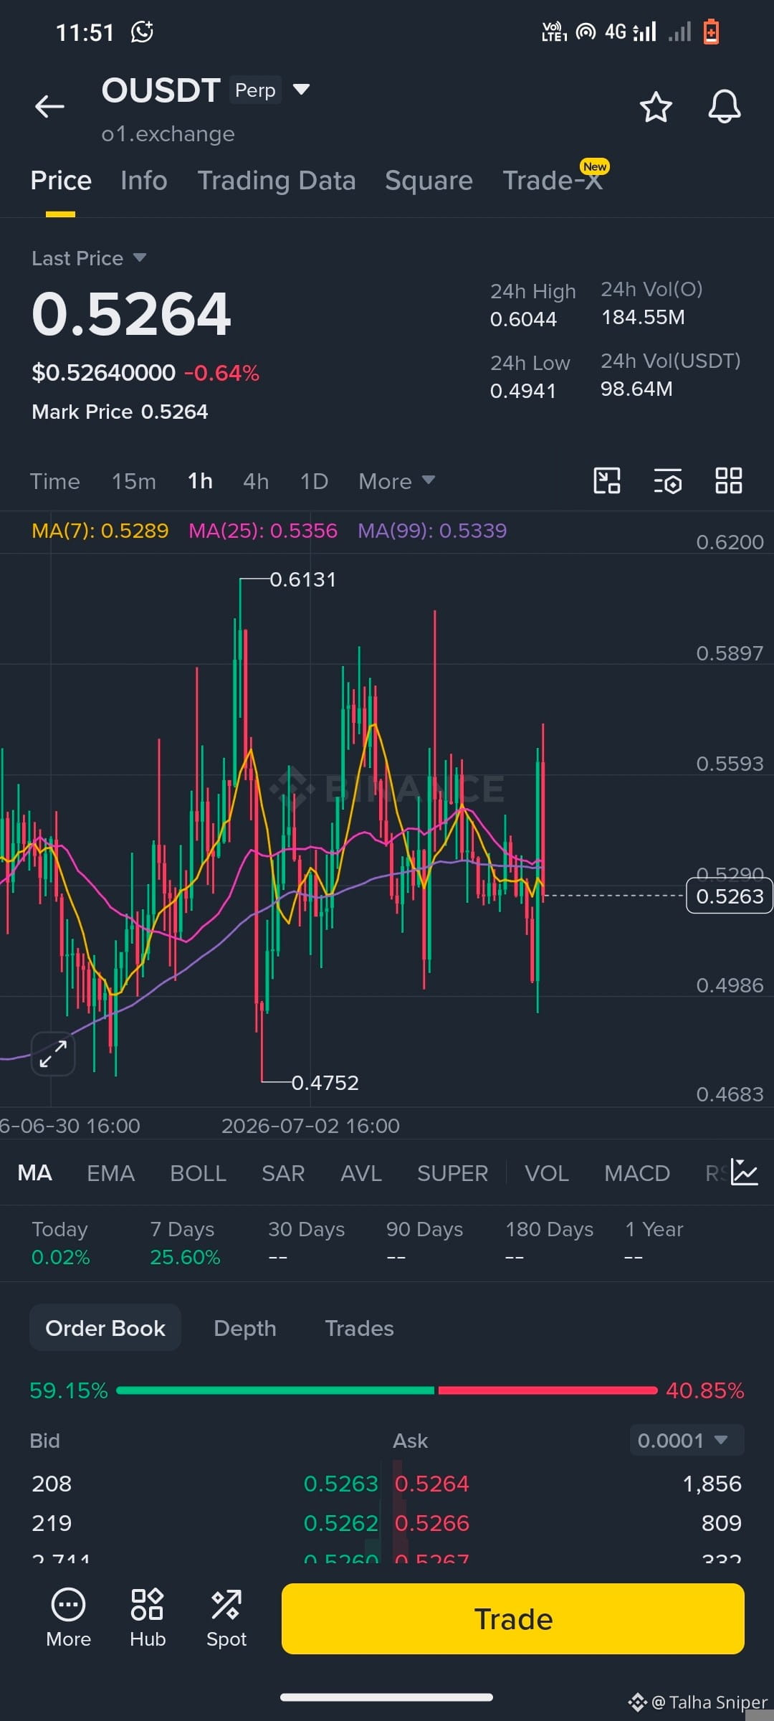Tap the o1.exchange subtitle link
This screenshot has height=1721, width=774.
coord(168,134)
